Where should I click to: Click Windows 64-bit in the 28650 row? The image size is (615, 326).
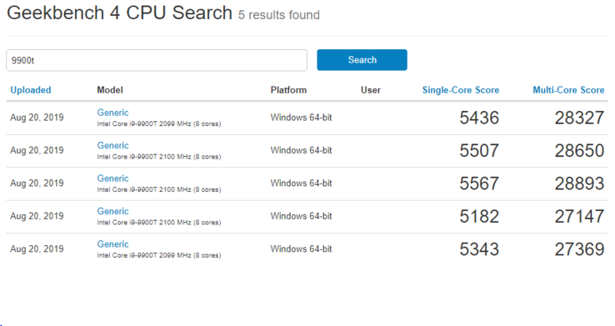tap(301, 150)
